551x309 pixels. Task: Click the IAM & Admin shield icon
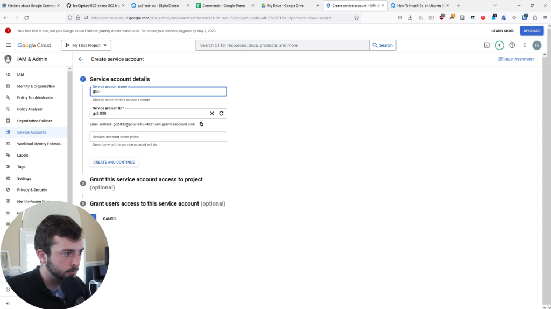point(8,59)
